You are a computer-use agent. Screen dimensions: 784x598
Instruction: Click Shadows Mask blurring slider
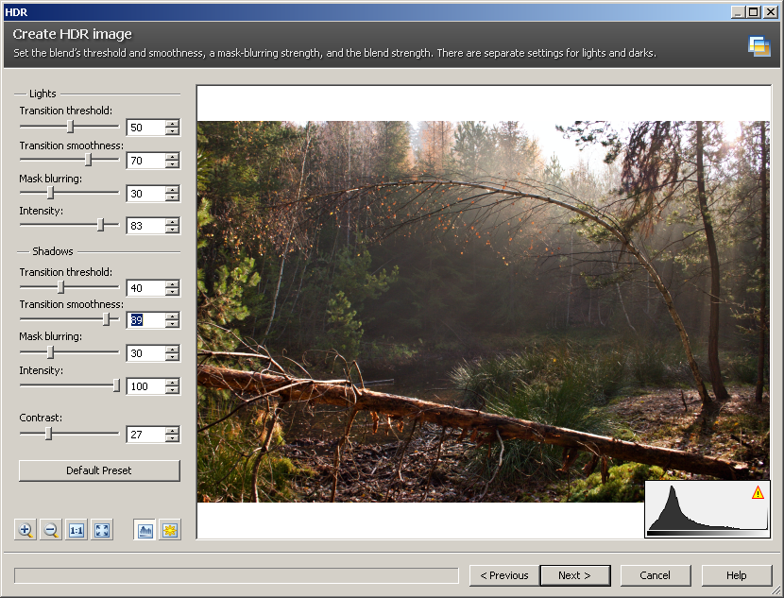pyautogui.click(x=70, y=352)
